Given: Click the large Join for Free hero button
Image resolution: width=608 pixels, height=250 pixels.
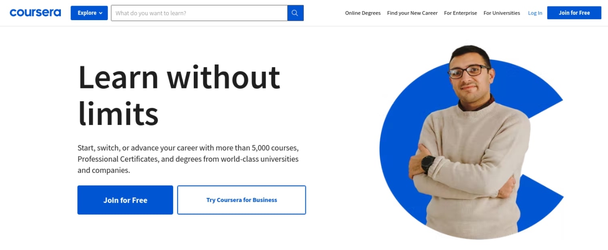Looking at the screenshot, I should 125,200.
